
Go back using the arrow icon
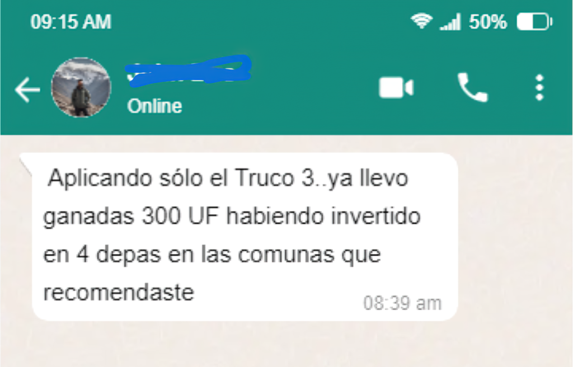pyautogui.click(x=27, y=89)
